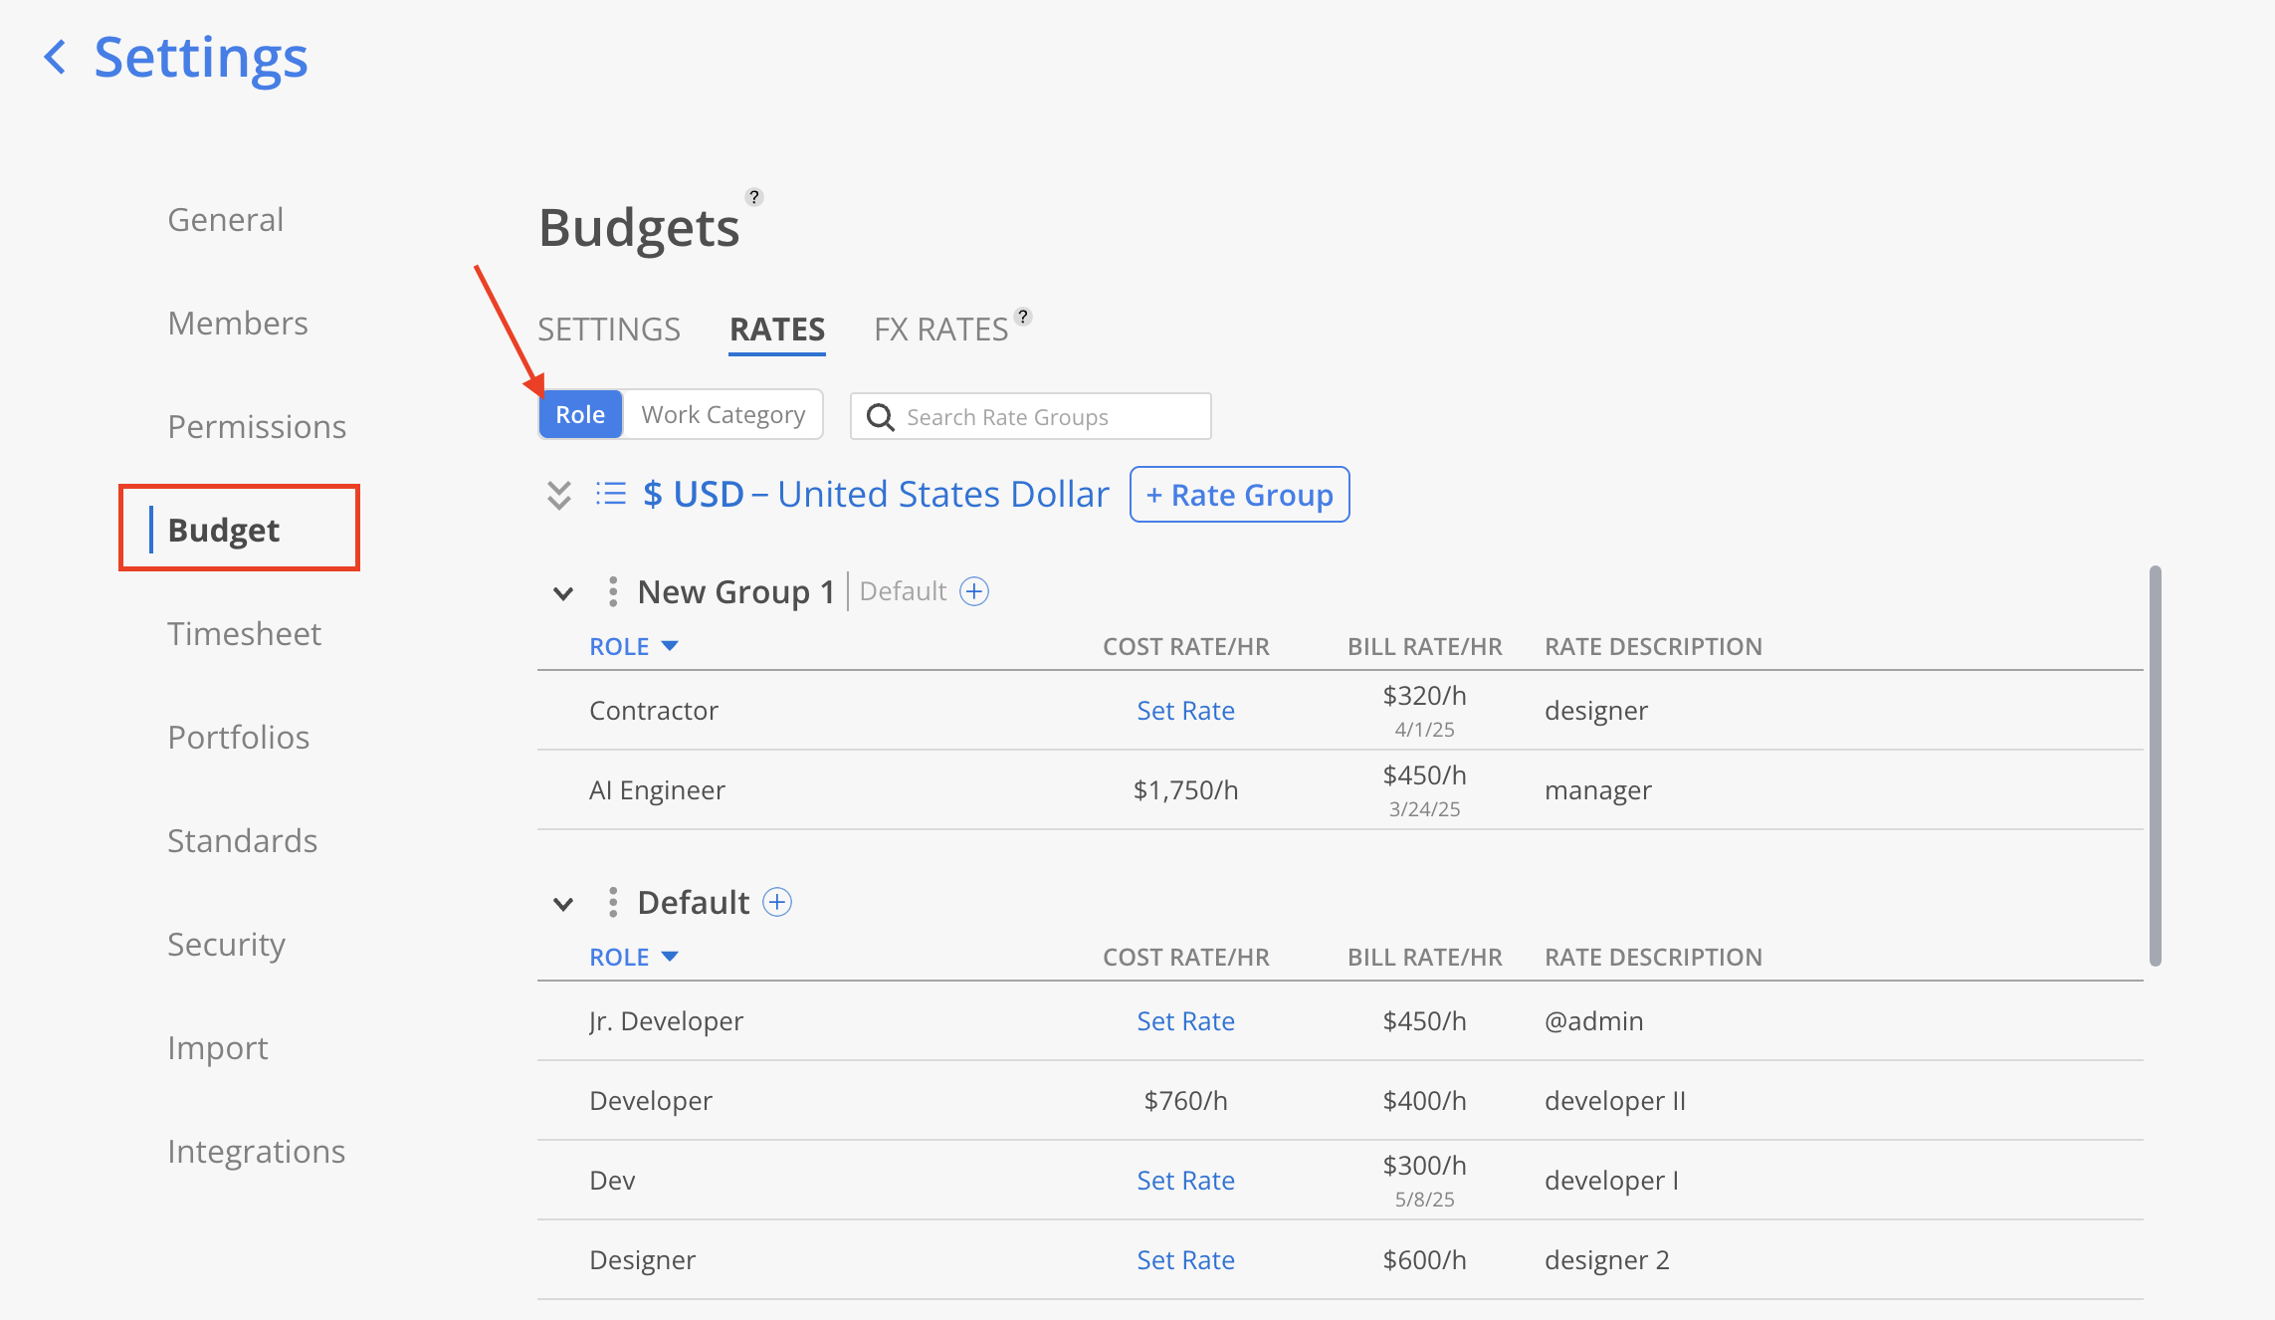This screenshot has width=2275, height=1320.
Task: Click the back arrow next to Settings
Action: (x=56, y=57)
